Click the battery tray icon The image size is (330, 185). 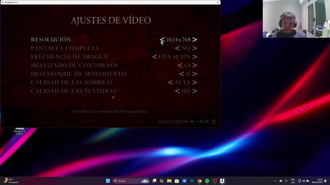click(308, 181)
